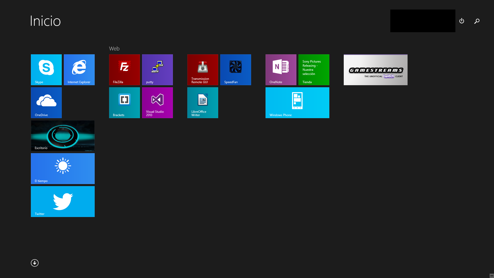Open LibreOffice Writer tile
This screenshot has width=494, height=278.
203,103
